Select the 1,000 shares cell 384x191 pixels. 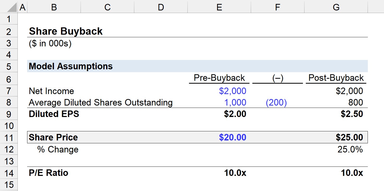[x=235, y=102]
